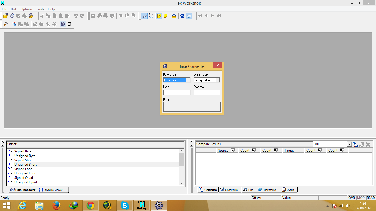This screenshot has height=211, width=376.
Task: Collapse the Data Inspector pane with left arrow
Action: tap(3, 145)
